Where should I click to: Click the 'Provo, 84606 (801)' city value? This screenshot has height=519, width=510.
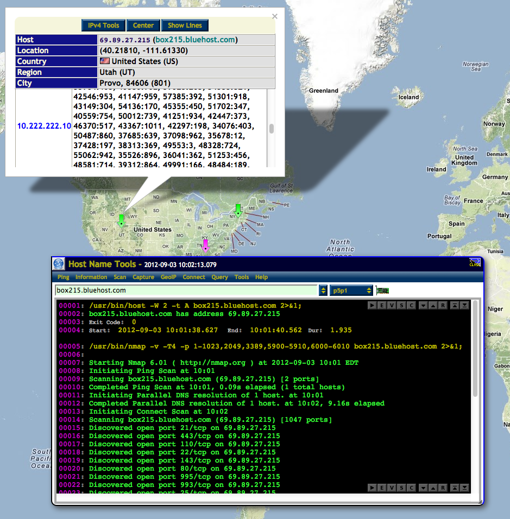point(135,83)
